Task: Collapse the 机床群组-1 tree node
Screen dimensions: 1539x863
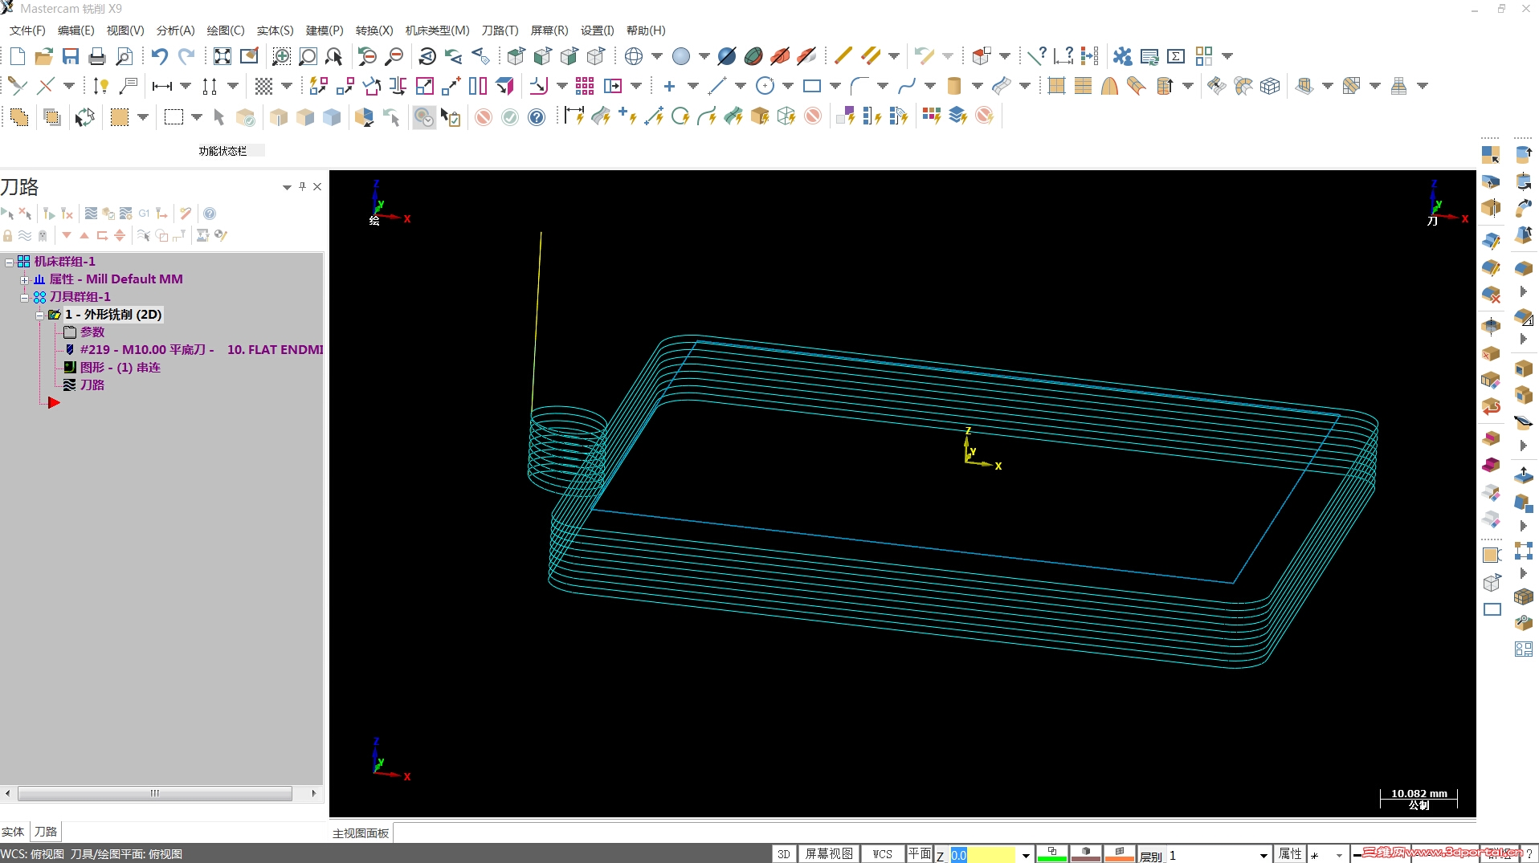Action: point(9,262)
